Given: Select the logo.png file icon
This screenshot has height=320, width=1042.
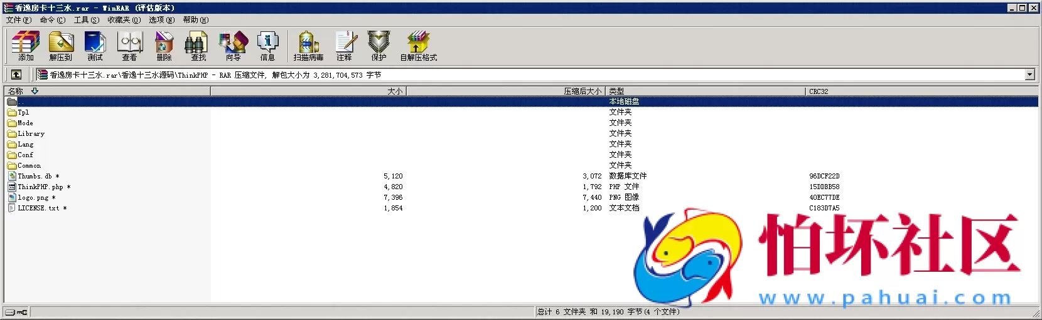Looking at the screenshot, I should (12, 198).
